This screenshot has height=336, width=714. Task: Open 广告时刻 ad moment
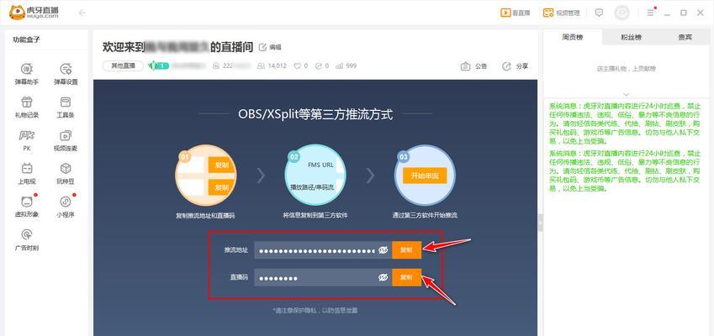click(x=26, y=239)
